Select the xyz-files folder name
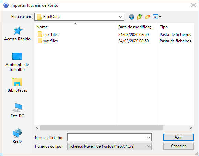The height and width of the screenshot is (156, 199). tap(50, 41)
